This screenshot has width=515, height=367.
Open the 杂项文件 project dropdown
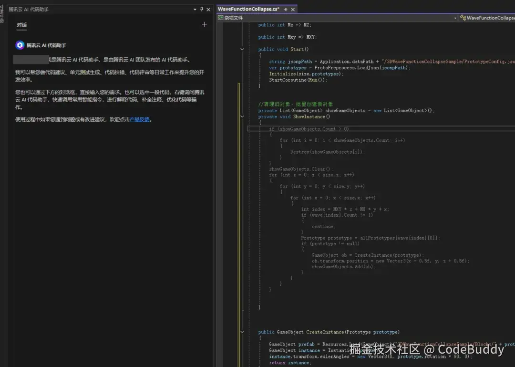338,18
